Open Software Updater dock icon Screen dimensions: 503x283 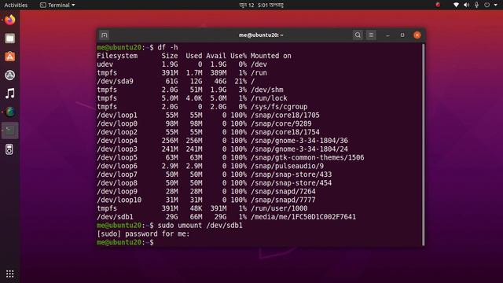point(10,75)
